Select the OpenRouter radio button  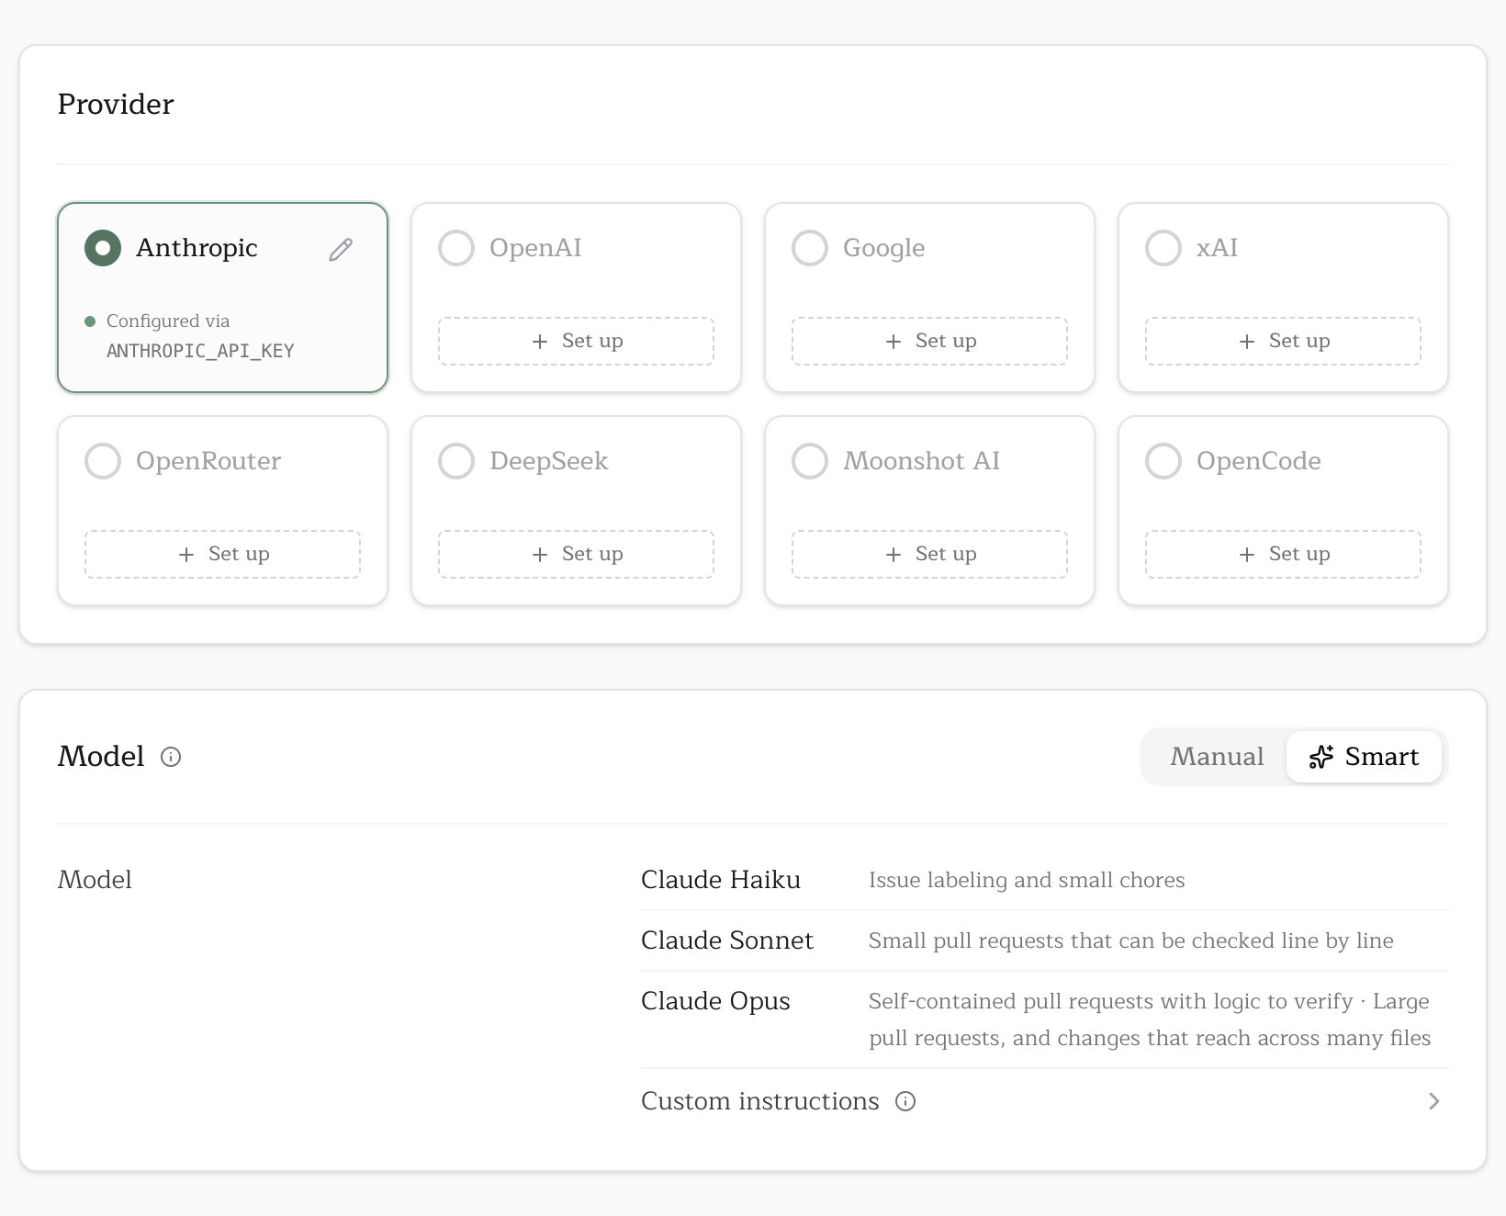click(x=103, y=461)
